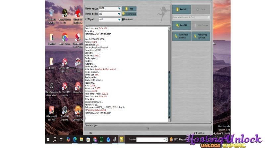
Task: Expand the Device vendor dropdown
Action: (x=119, y=8)
